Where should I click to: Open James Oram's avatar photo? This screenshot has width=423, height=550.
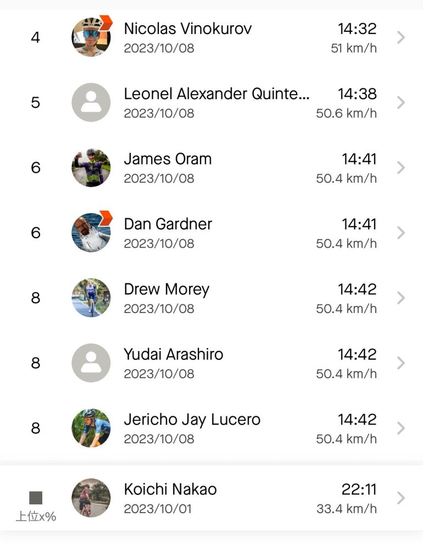point(91,168)
